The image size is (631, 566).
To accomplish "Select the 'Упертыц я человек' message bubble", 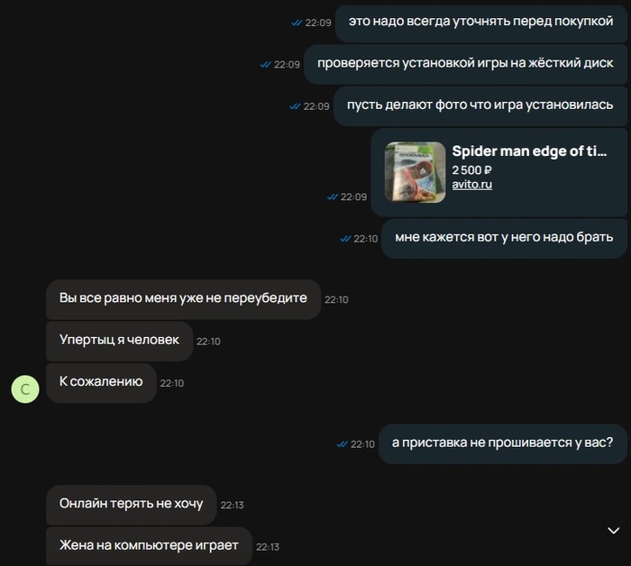I will tap(119, 341).
